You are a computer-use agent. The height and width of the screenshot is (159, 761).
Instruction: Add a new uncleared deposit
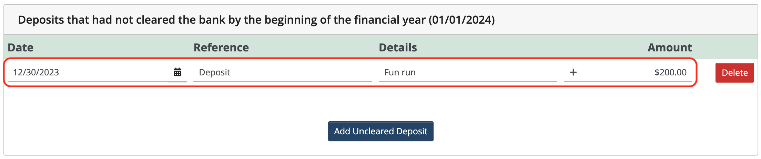[380, 131]
